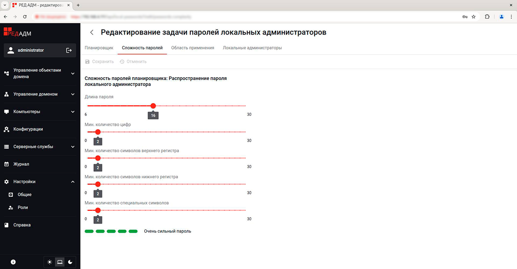Image resolution: width=517 pixels, height=269 pixels.
Task: Open the Область применения tab
Action: (x=193, y=48)
